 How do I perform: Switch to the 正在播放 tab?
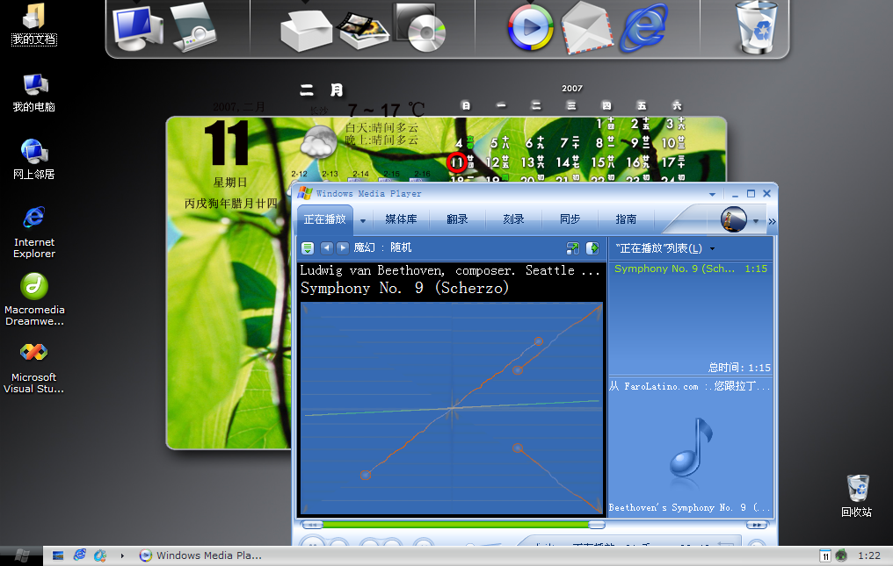(x=324, y=219)
